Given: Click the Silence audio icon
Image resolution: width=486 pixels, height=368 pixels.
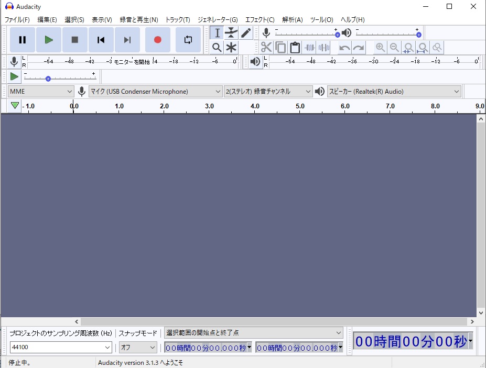Looking at the screenshot, I should point(323,48).
